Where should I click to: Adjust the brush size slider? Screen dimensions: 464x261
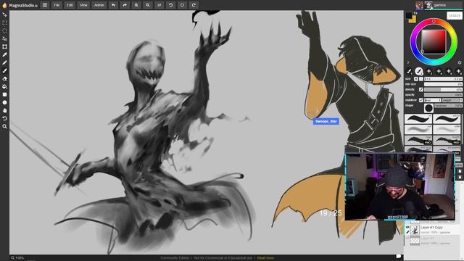(443, 79)
